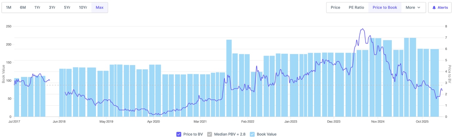Expand the More dropdown
This screenshot has width=454, height=140.
coord(413,8)
